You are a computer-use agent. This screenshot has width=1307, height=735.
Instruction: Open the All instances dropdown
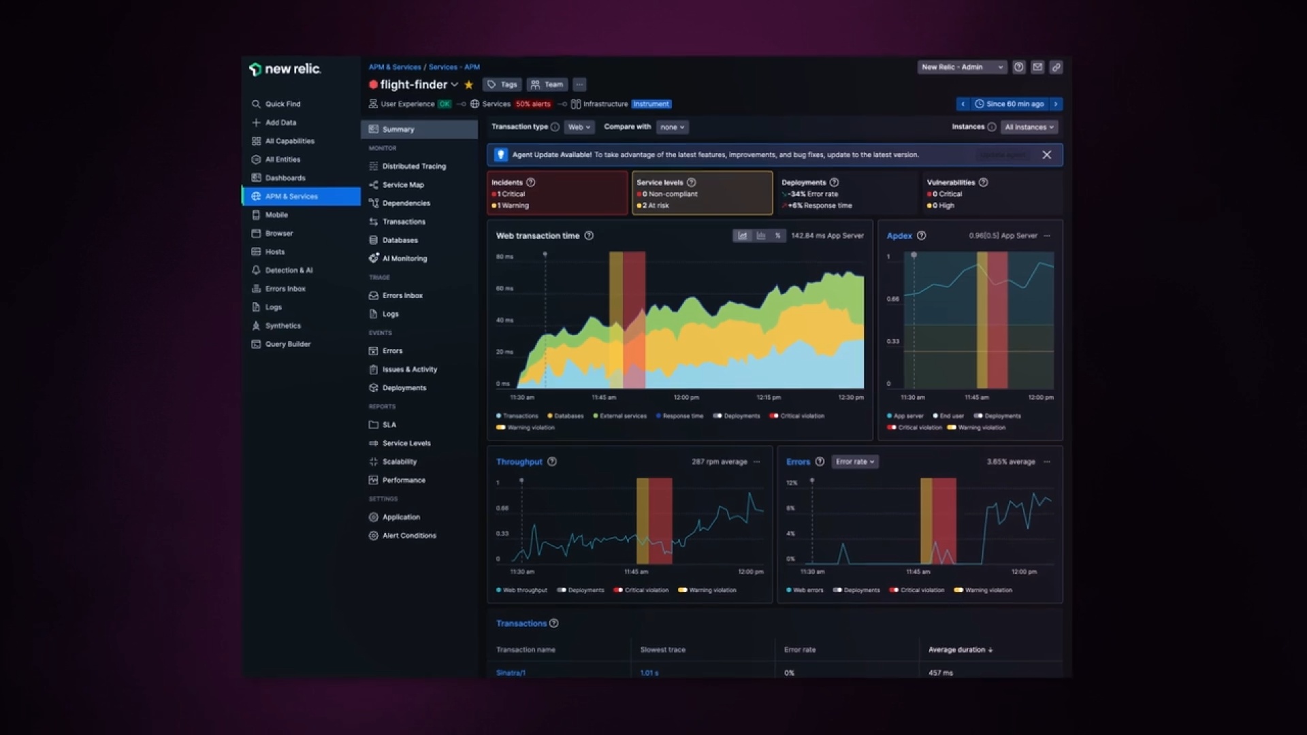click(x=1029, y=127)
